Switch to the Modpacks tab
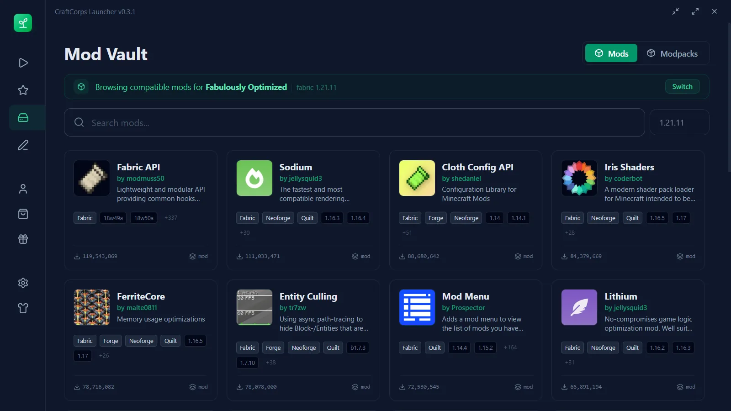Image resolution: width=731 pixels, height=411 pixels. pyautogui.click(x=673, y=54)
